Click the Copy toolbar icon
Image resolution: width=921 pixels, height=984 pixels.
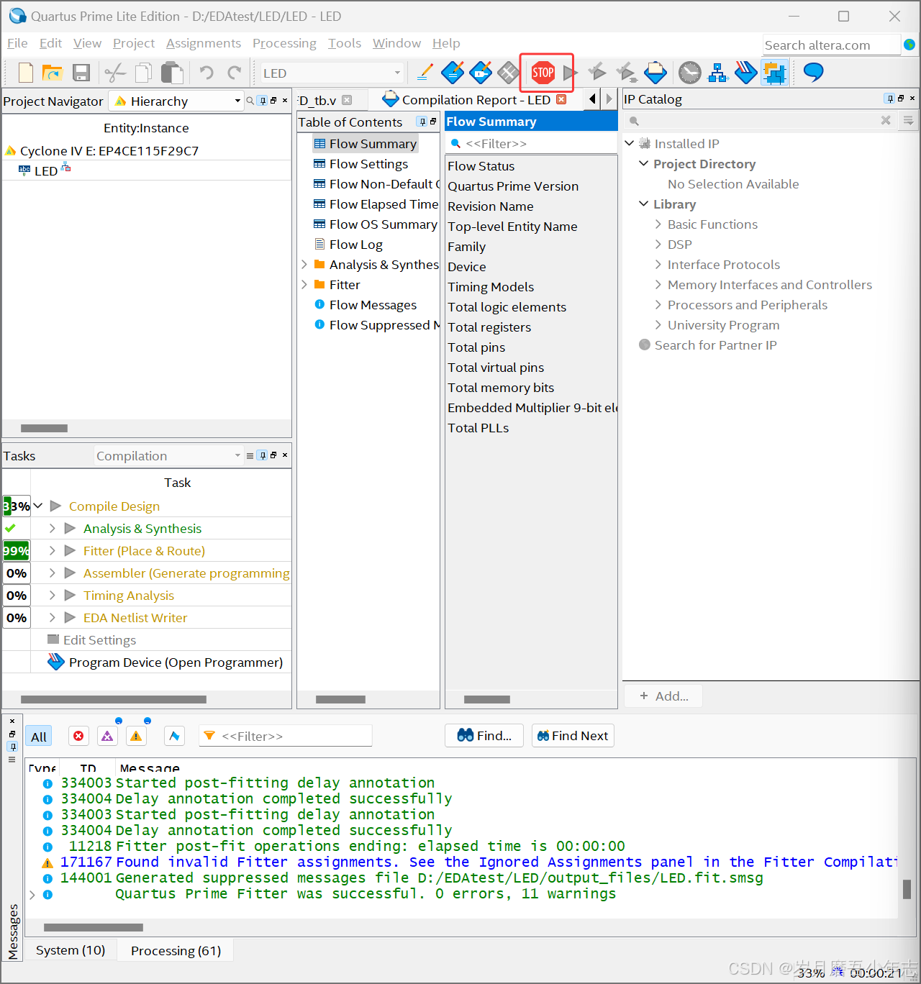coord(144,73)
